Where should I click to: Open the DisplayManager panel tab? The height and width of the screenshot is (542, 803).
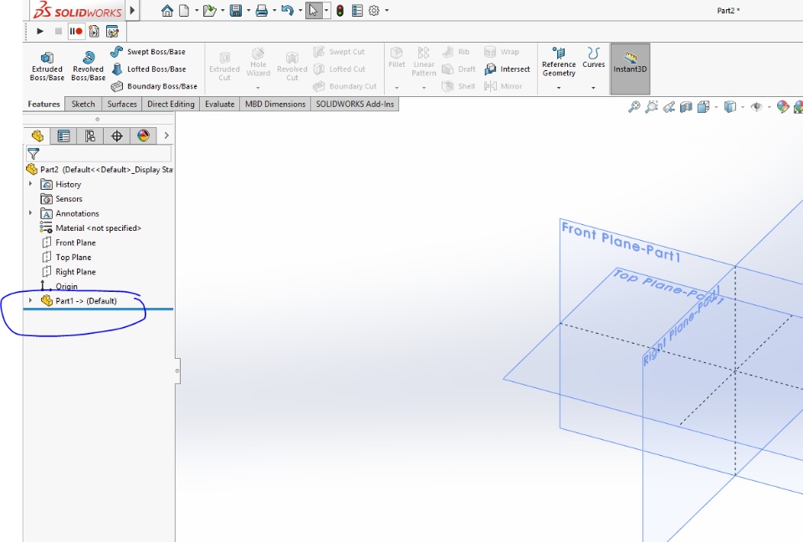(143, 135)
